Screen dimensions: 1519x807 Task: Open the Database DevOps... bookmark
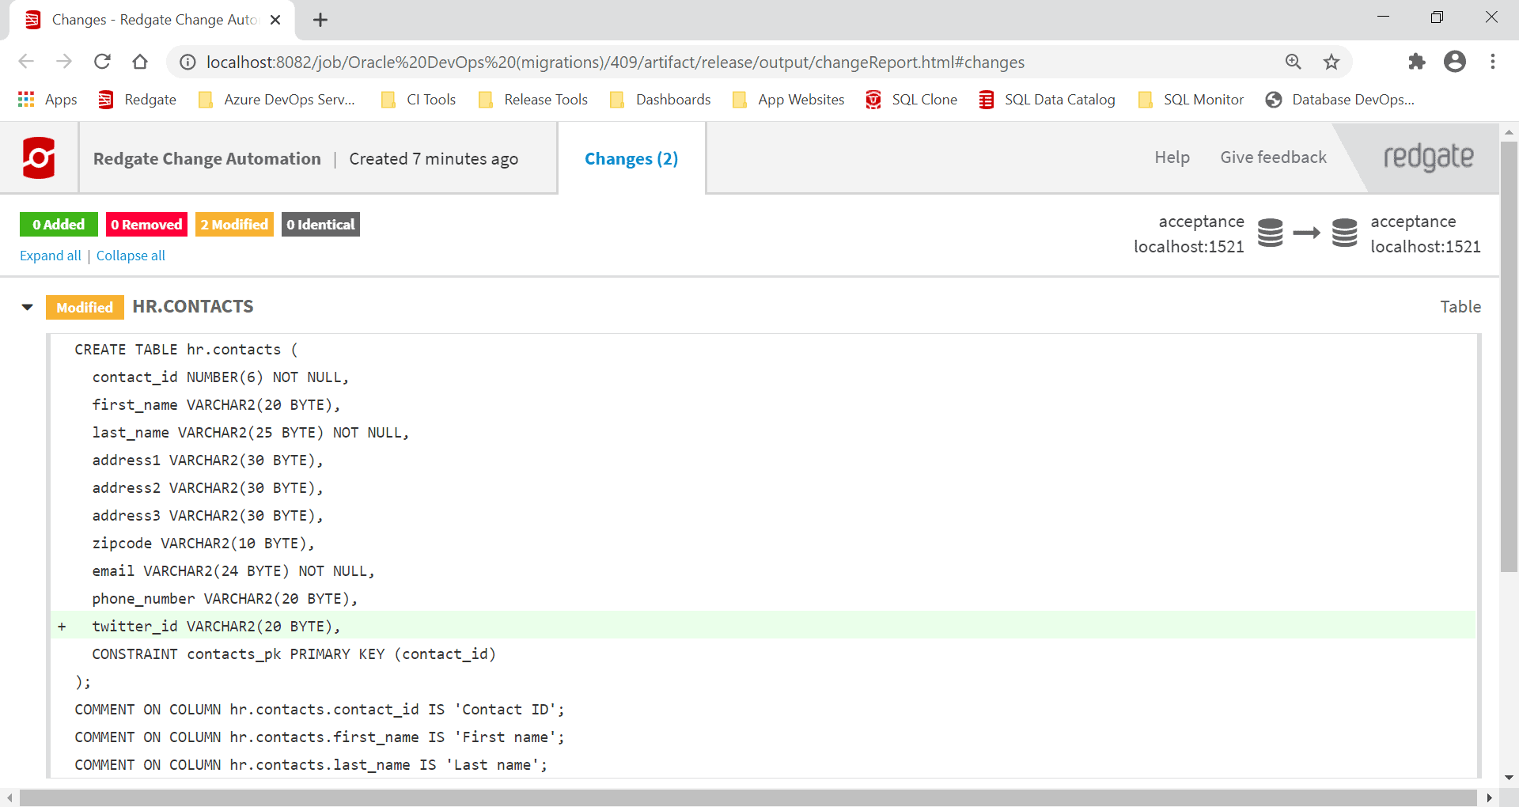click(x=1340, y=100)
